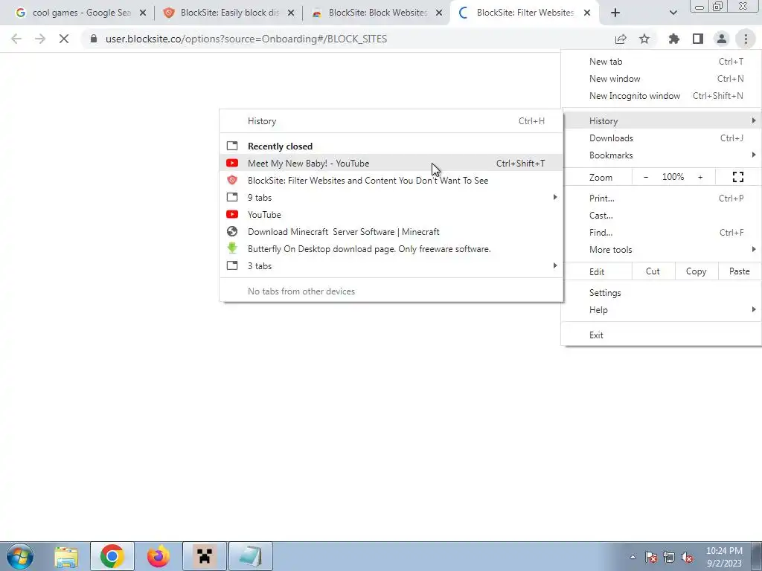Close the BlockSite: Block Websites tab
The height and width of the screenshot is (571, 762).
(439, 13)
